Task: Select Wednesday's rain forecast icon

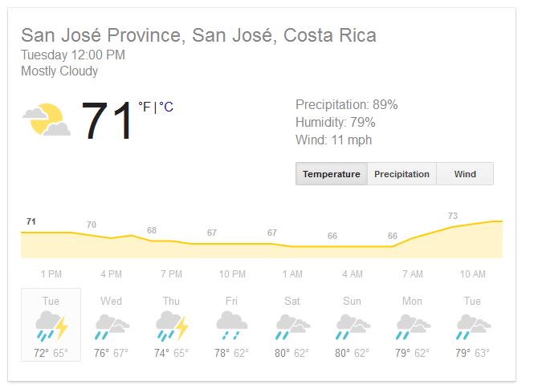Action: (x=111, y=326)
